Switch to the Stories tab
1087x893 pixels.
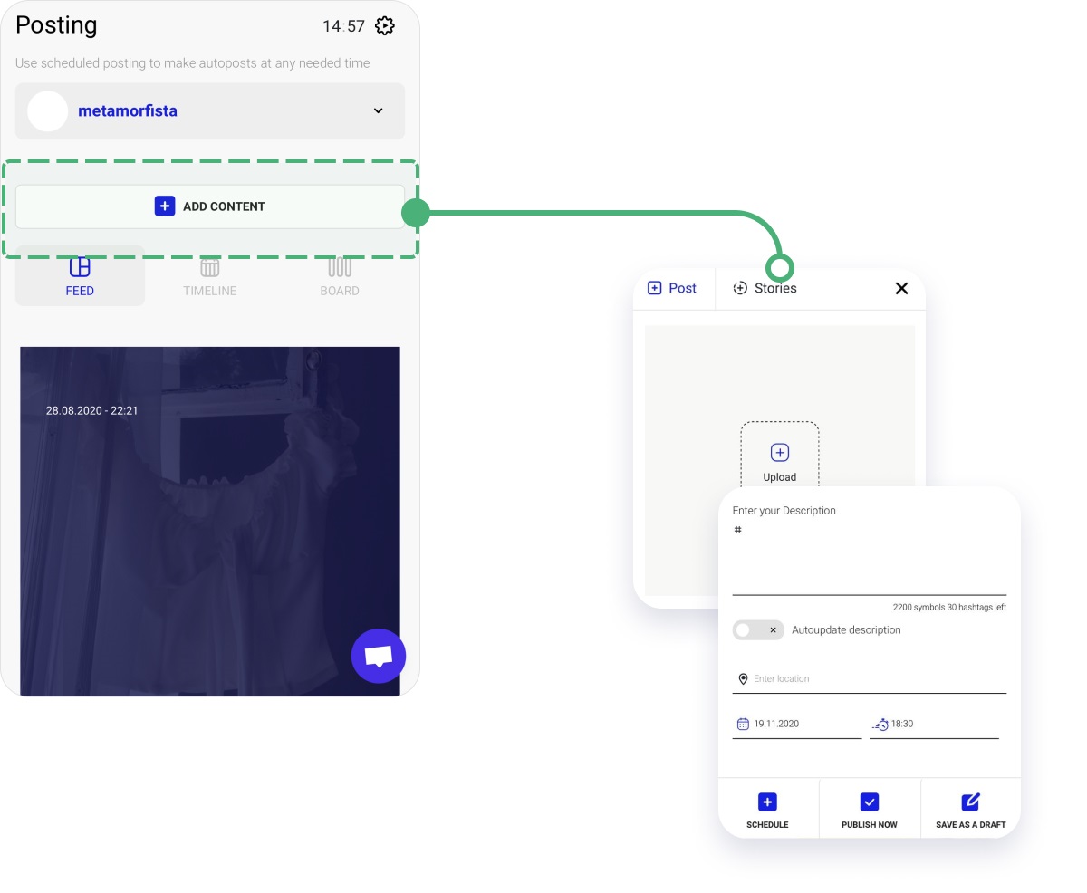(765, 288)
